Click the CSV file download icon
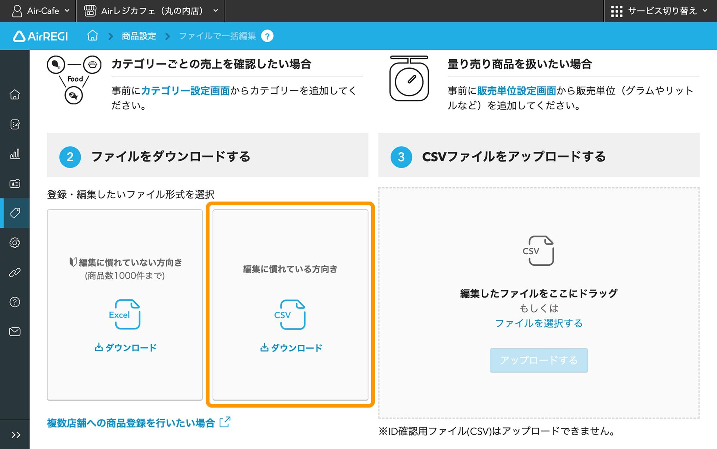The height and width of the screenshot is (449, 717). coord(291,315)
